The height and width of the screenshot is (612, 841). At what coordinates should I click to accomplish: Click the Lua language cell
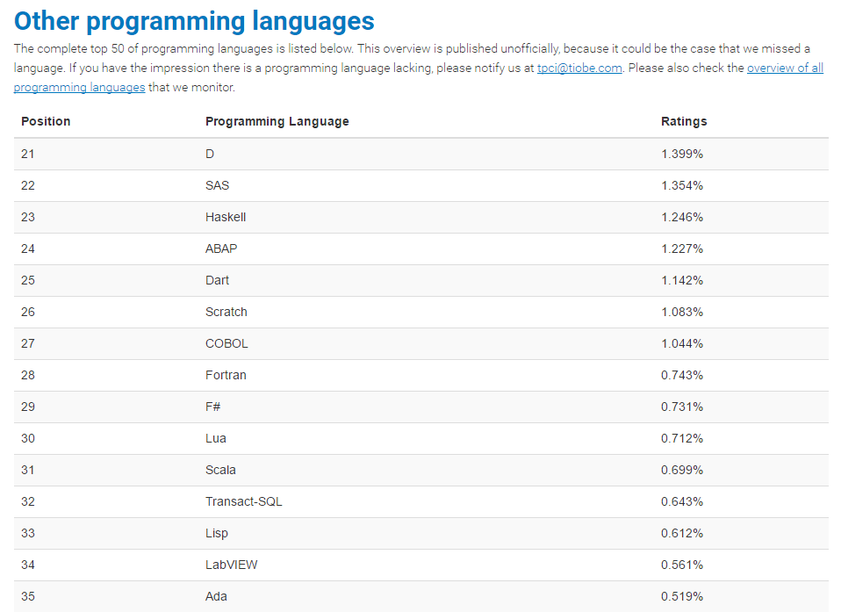tap(216, 439)
